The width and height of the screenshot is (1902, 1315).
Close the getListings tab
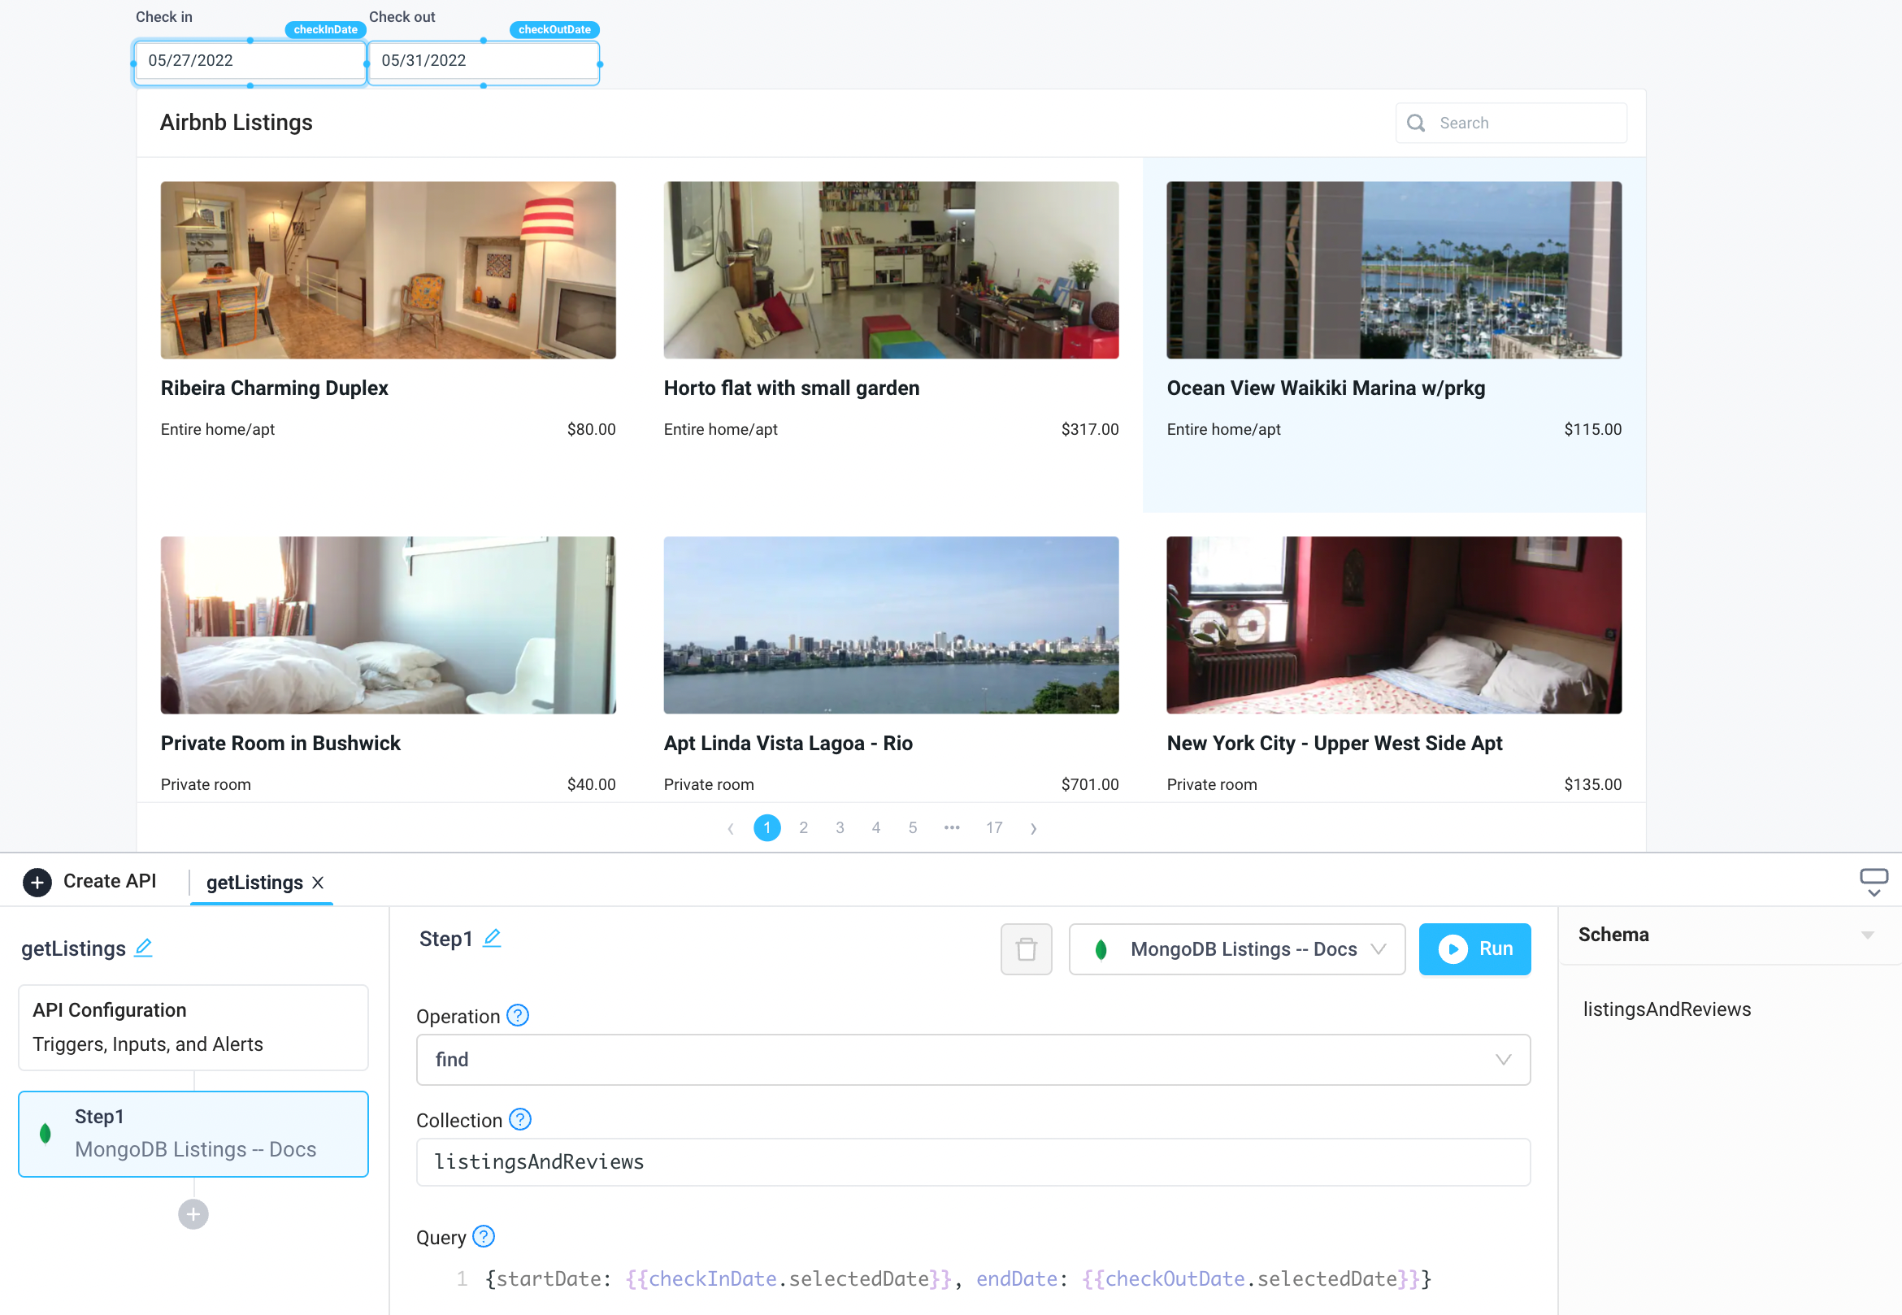coord(318,883)
